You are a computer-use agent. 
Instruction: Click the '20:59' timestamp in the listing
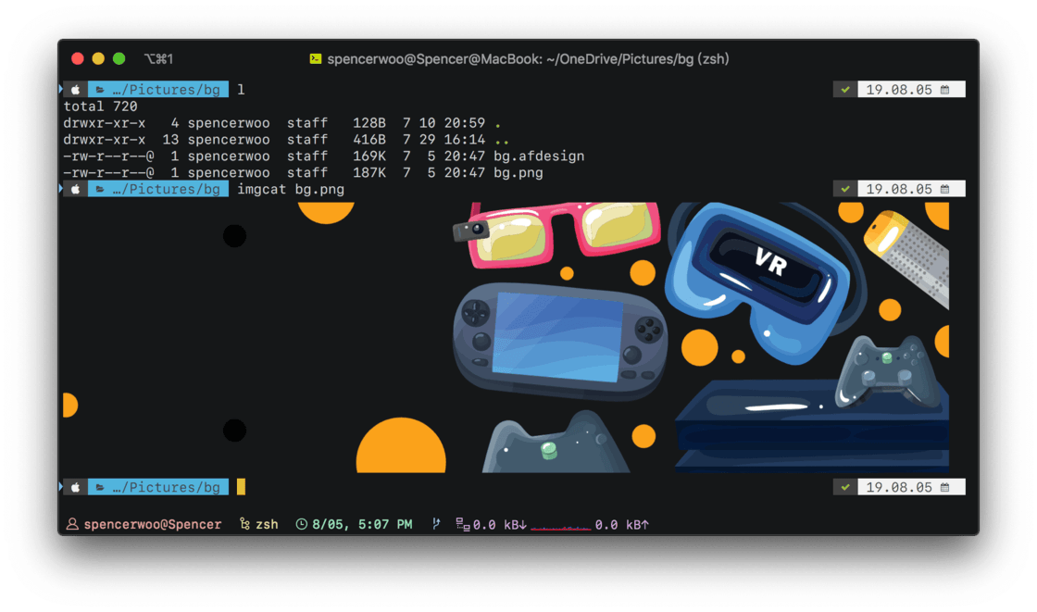click(x=464, y=123)
